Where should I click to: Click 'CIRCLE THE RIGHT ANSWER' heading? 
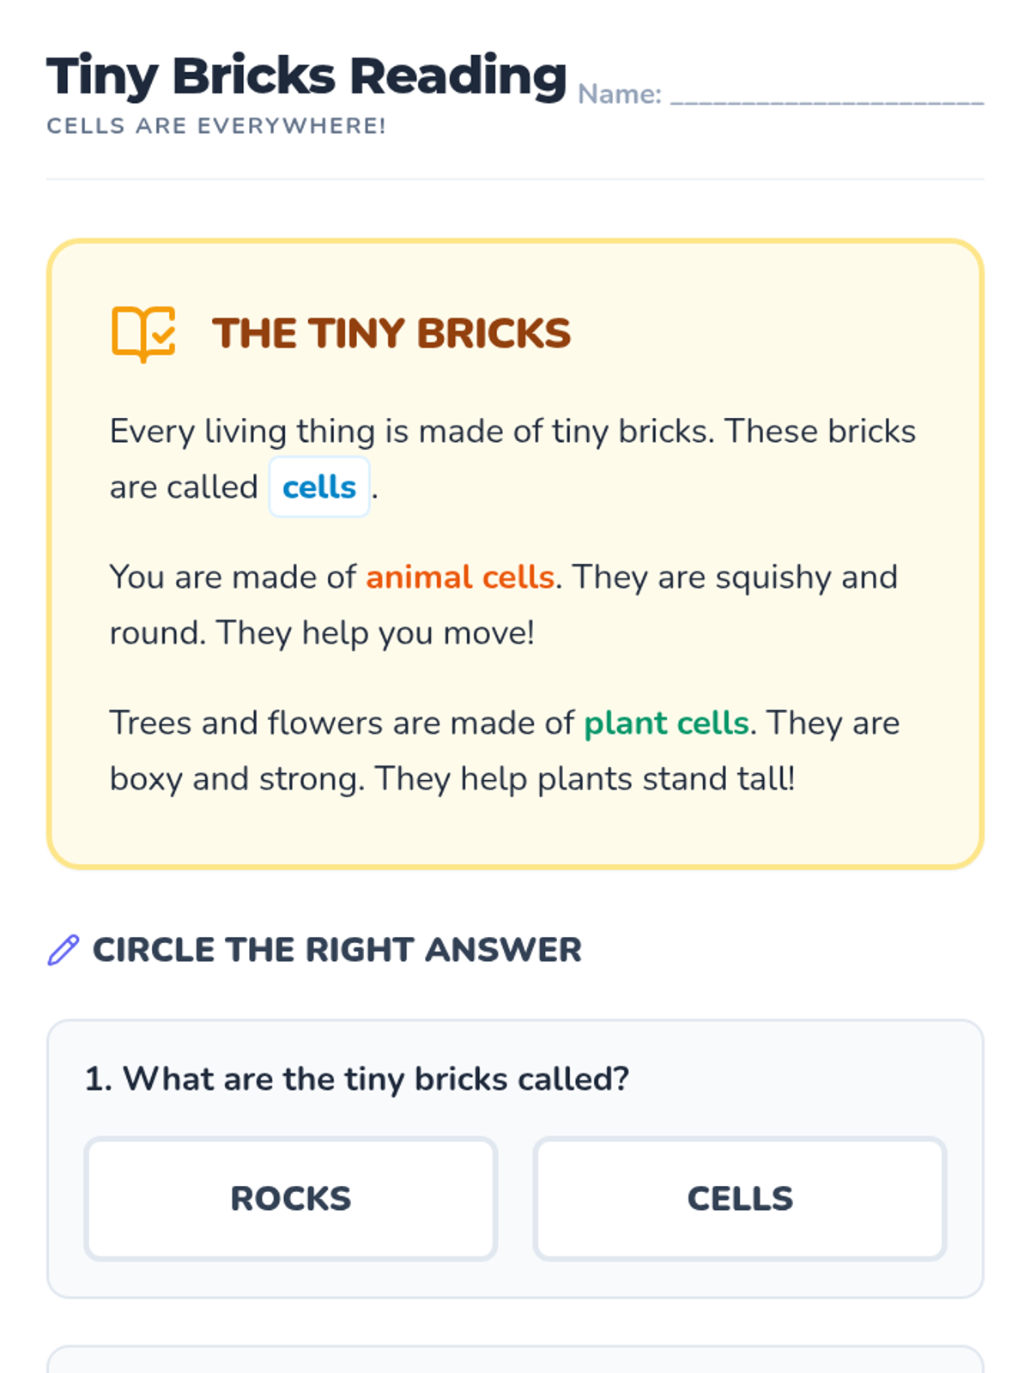[336, 950]
